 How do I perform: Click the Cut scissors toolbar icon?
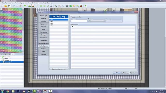(x=14, y=6)
